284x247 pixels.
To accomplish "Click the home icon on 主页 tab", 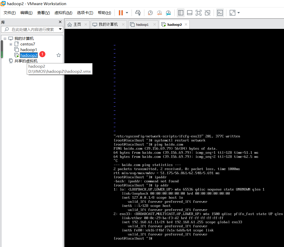I will [70, 25].
